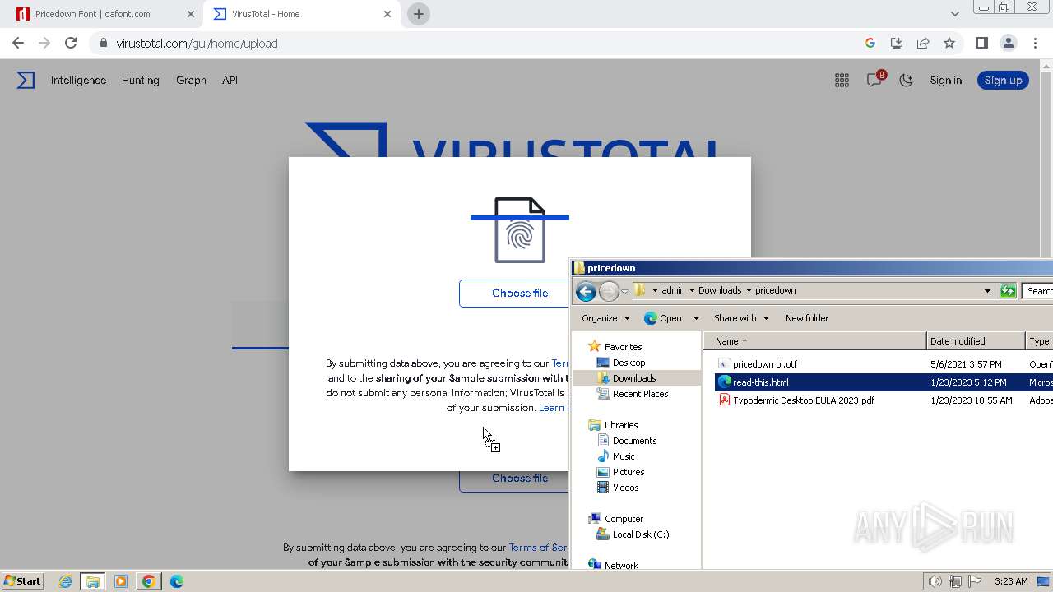Click the browser back arrow
This screenshot has height=592, width=1053.
[18, 43]
